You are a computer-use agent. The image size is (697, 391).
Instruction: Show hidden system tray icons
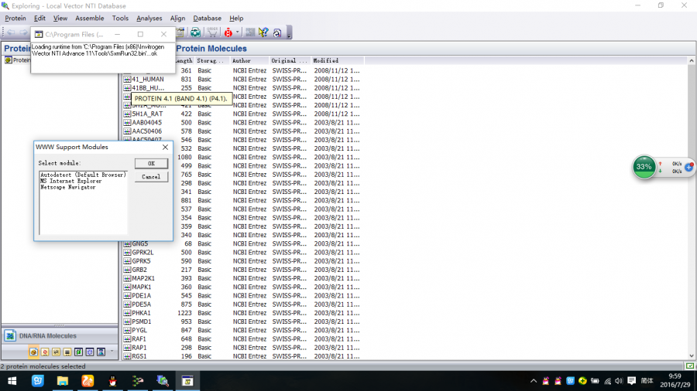tap(534, 381)
